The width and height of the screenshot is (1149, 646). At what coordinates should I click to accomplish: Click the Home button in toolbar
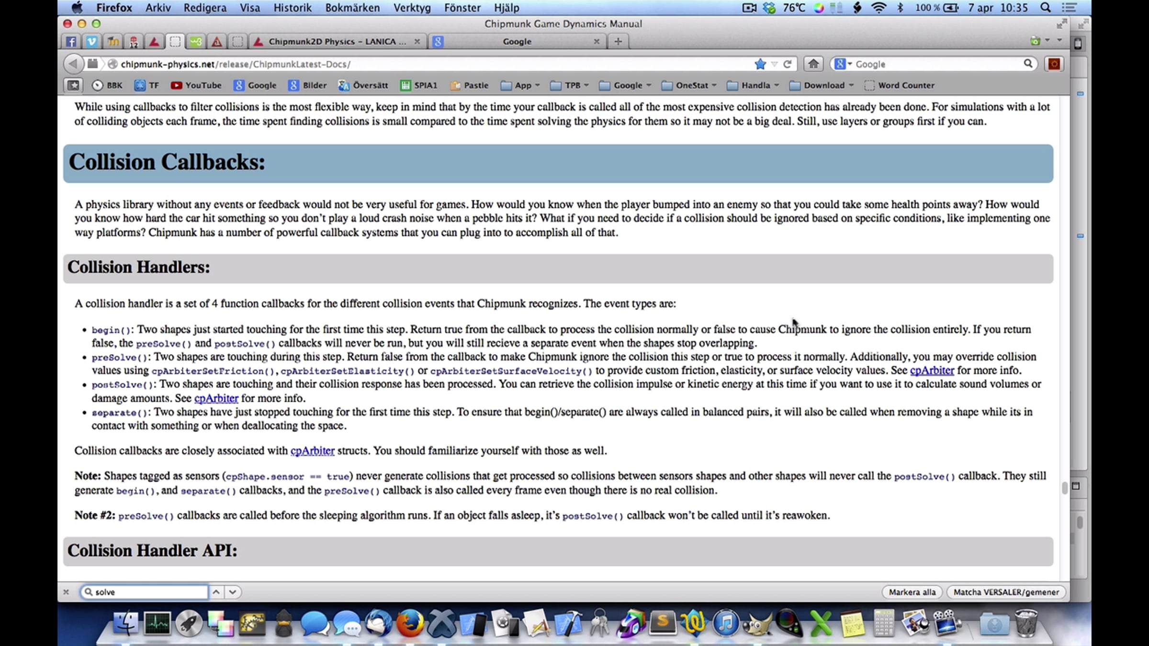[813, 64]
